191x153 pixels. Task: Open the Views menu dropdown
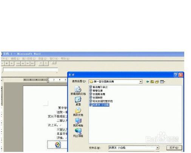163,82
